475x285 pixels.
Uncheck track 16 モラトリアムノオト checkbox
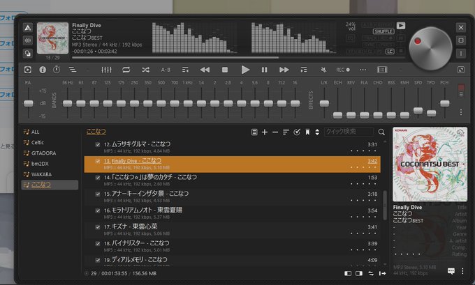coord(98,210)
